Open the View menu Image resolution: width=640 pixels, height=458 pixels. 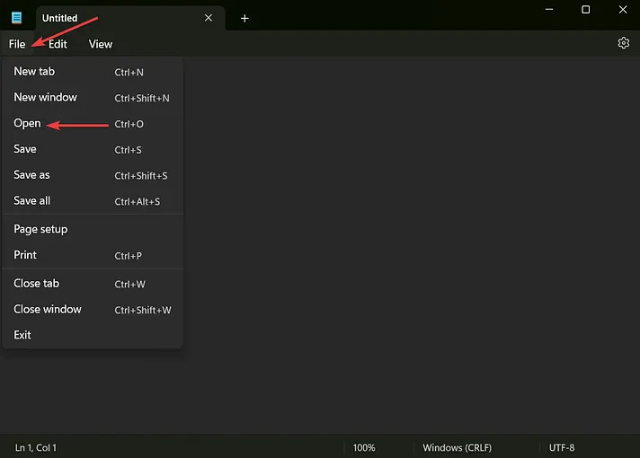pos(101,44)
